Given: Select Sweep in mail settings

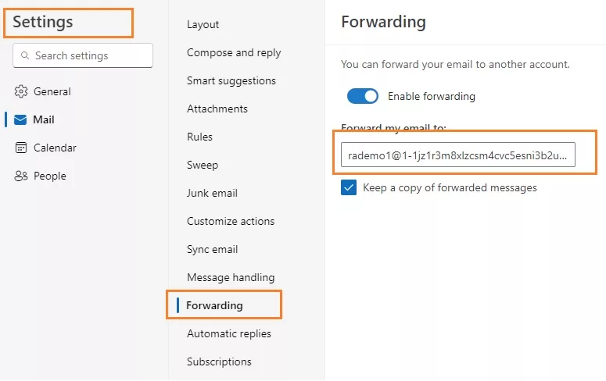Looking at the screenshot, I should (x=202, y=165).
